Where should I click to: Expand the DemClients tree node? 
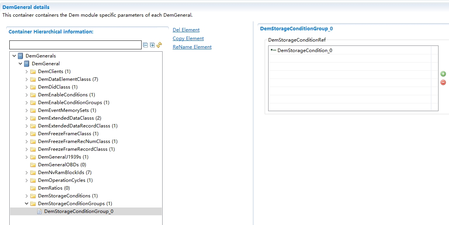point(26,71)
